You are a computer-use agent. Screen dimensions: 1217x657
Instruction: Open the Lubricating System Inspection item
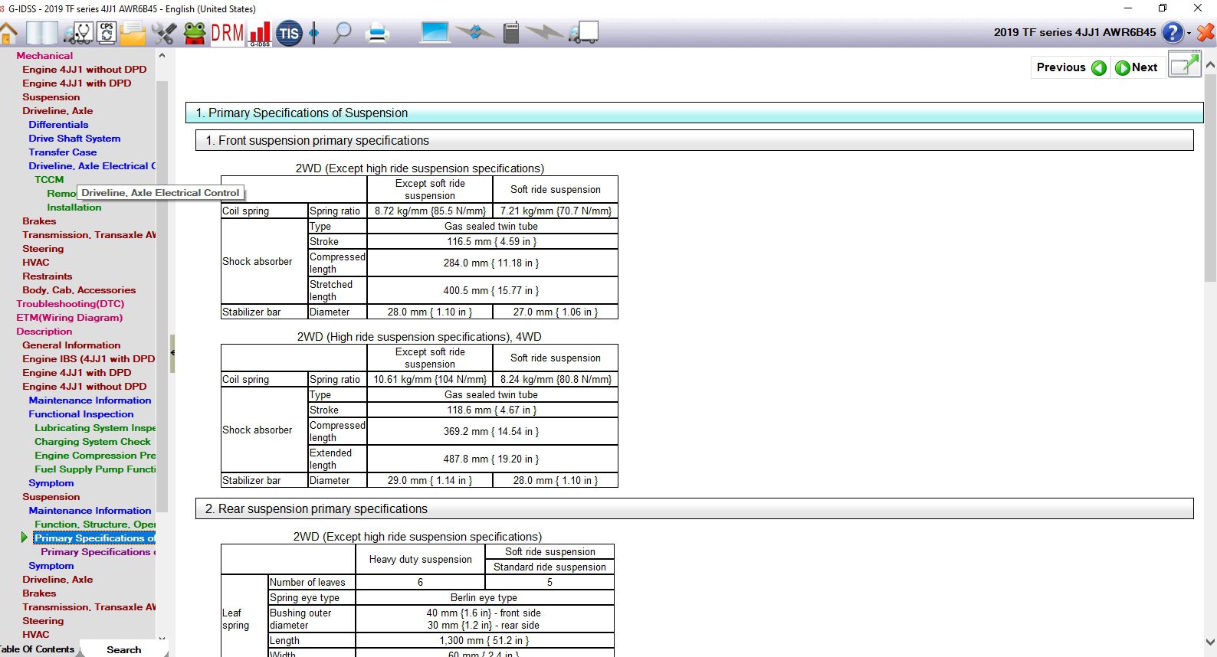[95, 427]
